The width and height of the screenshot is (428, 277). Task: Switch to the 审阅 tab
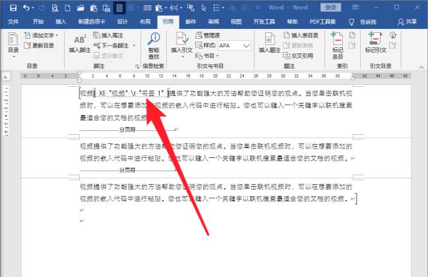[x=213, y=22]
